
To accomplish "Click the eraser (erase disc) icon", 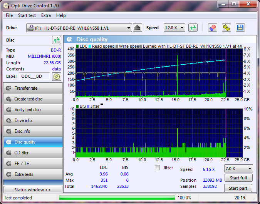I will (212, 28).
